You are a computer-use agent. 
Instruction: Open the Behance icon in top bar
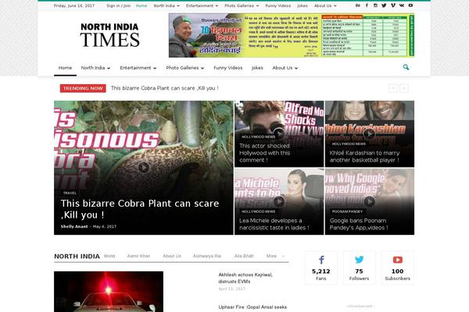[x=358, y=5]
